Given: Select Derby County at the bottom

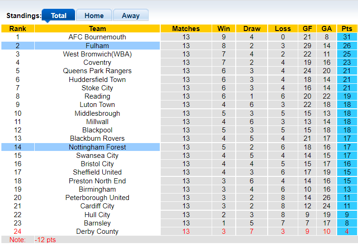Looking at the screenshot, I should [97, 231].
